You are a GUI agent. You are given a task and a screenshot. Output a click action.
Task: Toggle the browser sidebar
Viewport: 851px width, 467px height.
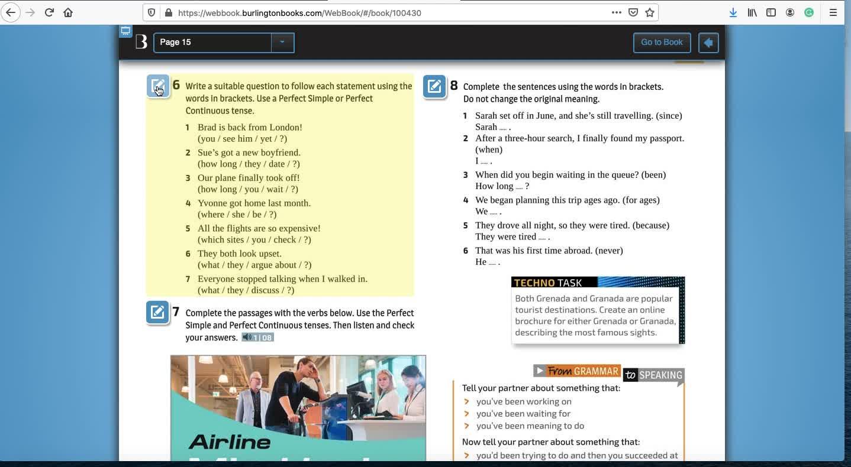click(771, 12)
